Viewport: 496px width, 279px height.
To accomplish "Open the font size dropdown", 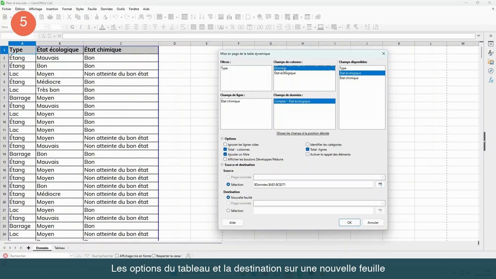I will tap(64, 27).
